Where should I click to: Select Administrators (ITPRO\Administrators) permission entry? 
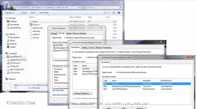[x=147, y=86]
